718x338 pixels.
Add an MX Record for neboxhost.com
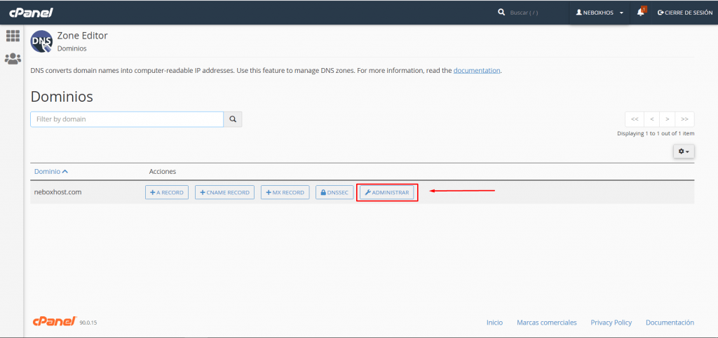coord(285,192)
